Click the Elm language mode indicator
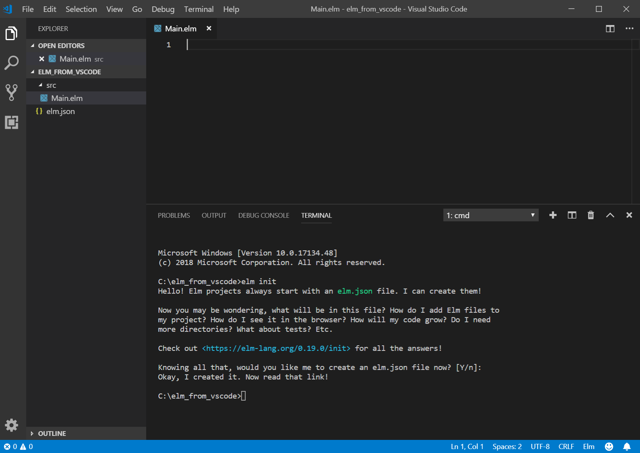 [588, 447]
